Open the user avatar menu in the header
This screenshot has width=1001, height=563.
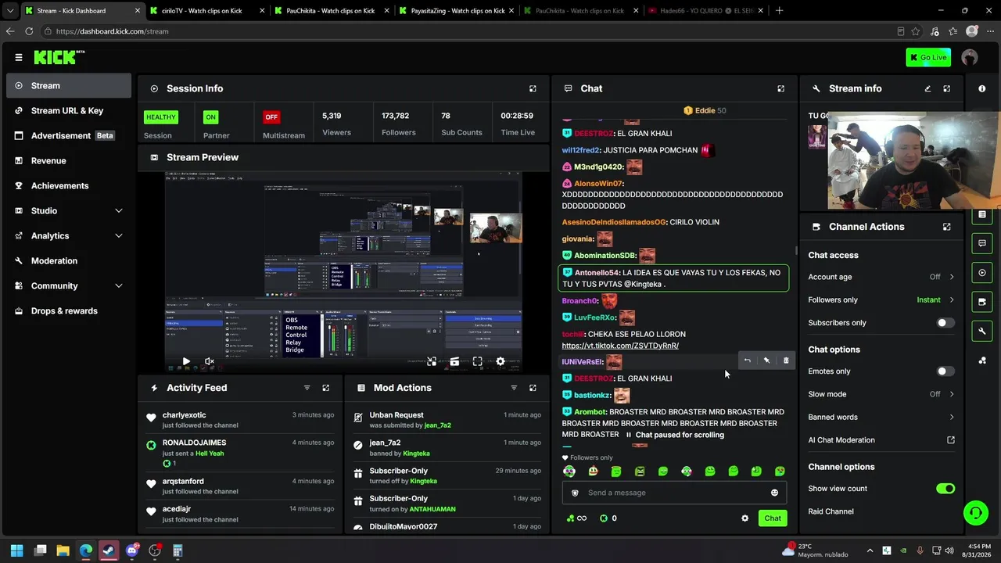tap(970, 57)
